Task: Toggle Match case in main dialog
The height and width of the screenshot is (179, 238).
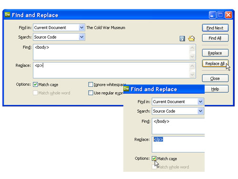Action: point(35,84)
